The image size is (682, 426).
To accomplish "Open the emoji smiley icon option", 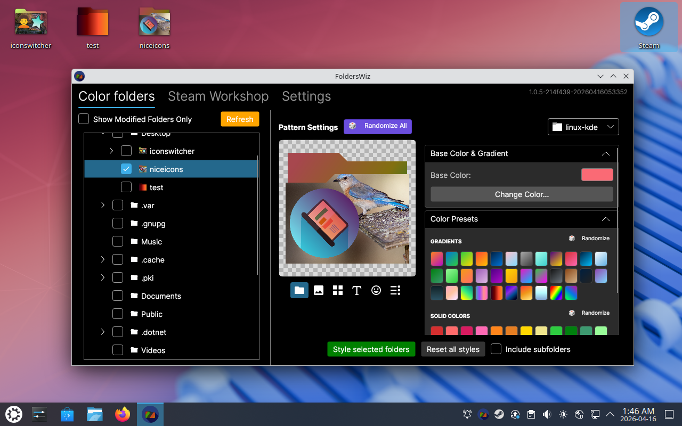I will point(376,290).
